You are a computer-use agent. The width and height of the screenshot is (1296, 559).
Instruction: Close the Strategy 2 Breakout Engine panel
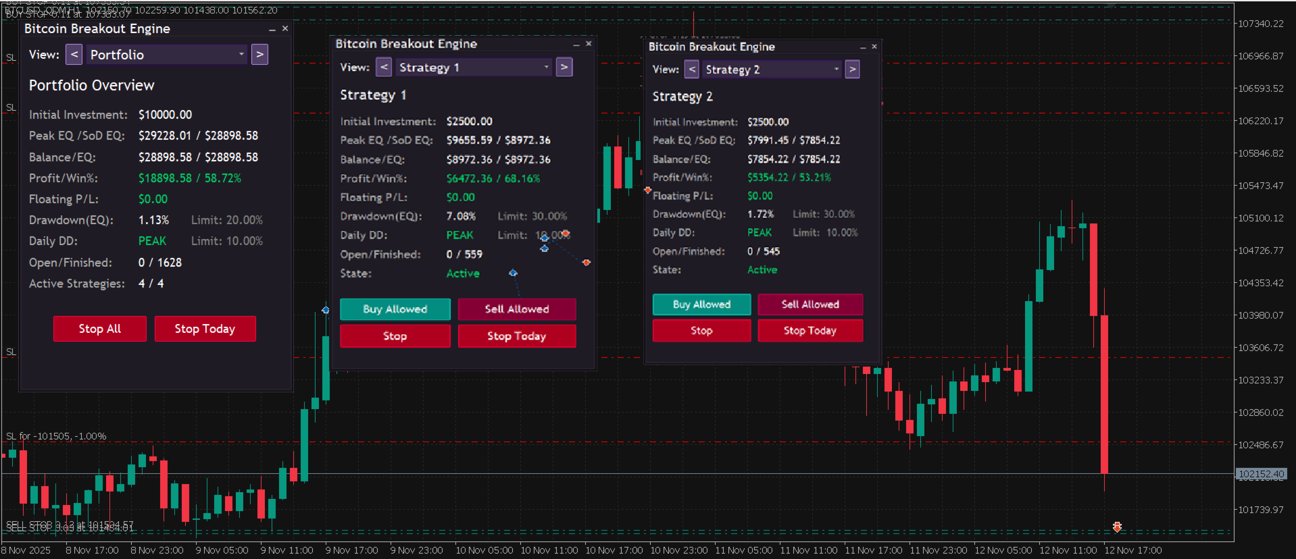pyautogui.click(x=874, y=47)
